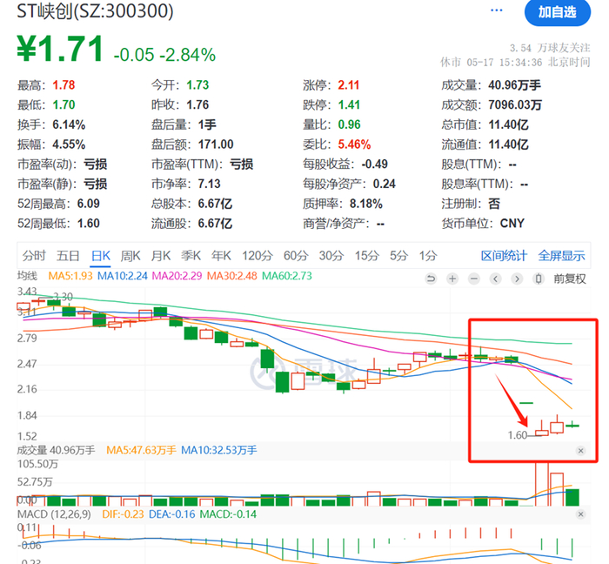Click the DIF:-0.23 indicator value

point(123,514)
